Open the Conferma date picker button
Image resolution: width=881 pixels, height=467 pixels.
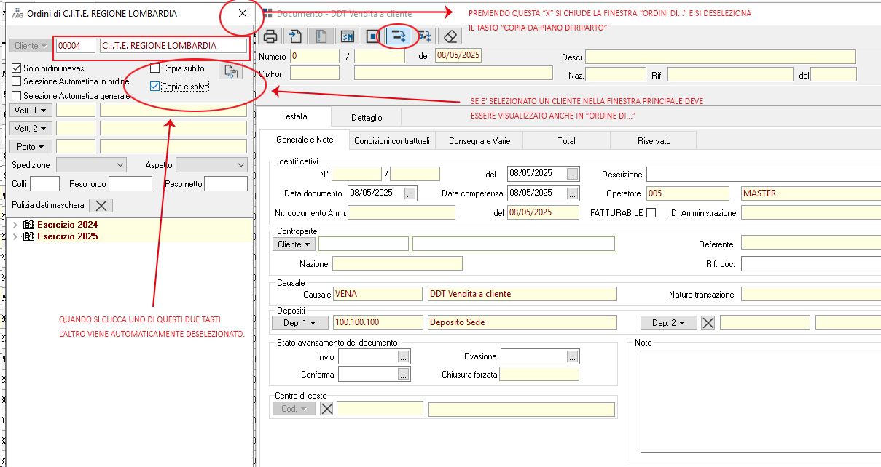point(404,374)
